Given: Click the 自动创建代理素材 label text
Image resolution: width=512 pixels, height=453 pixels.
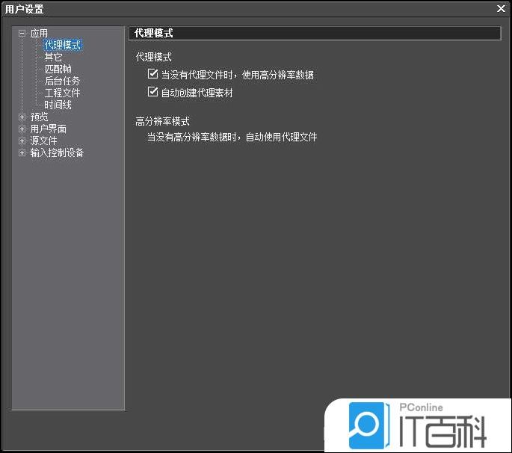Looking at the screenshot, I should point(197,93).
